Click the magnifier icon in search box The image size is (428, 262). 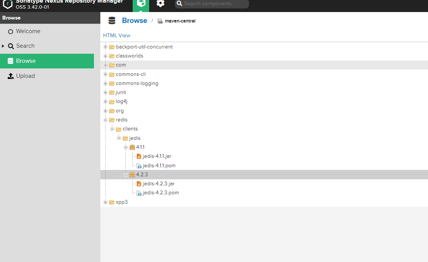(179, 3)
